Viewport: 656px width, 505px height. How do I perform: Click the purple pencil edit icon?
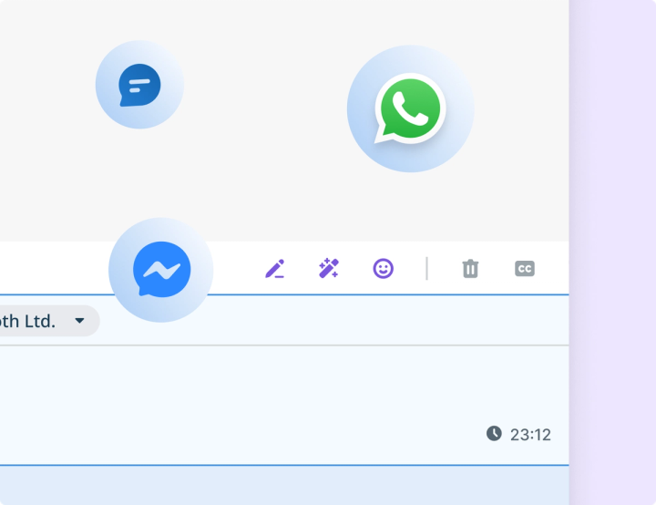(x=275, y=268)
